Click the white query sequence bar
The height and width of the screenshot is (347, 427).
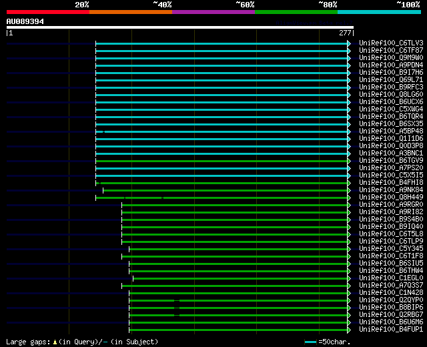coord(180,27)
